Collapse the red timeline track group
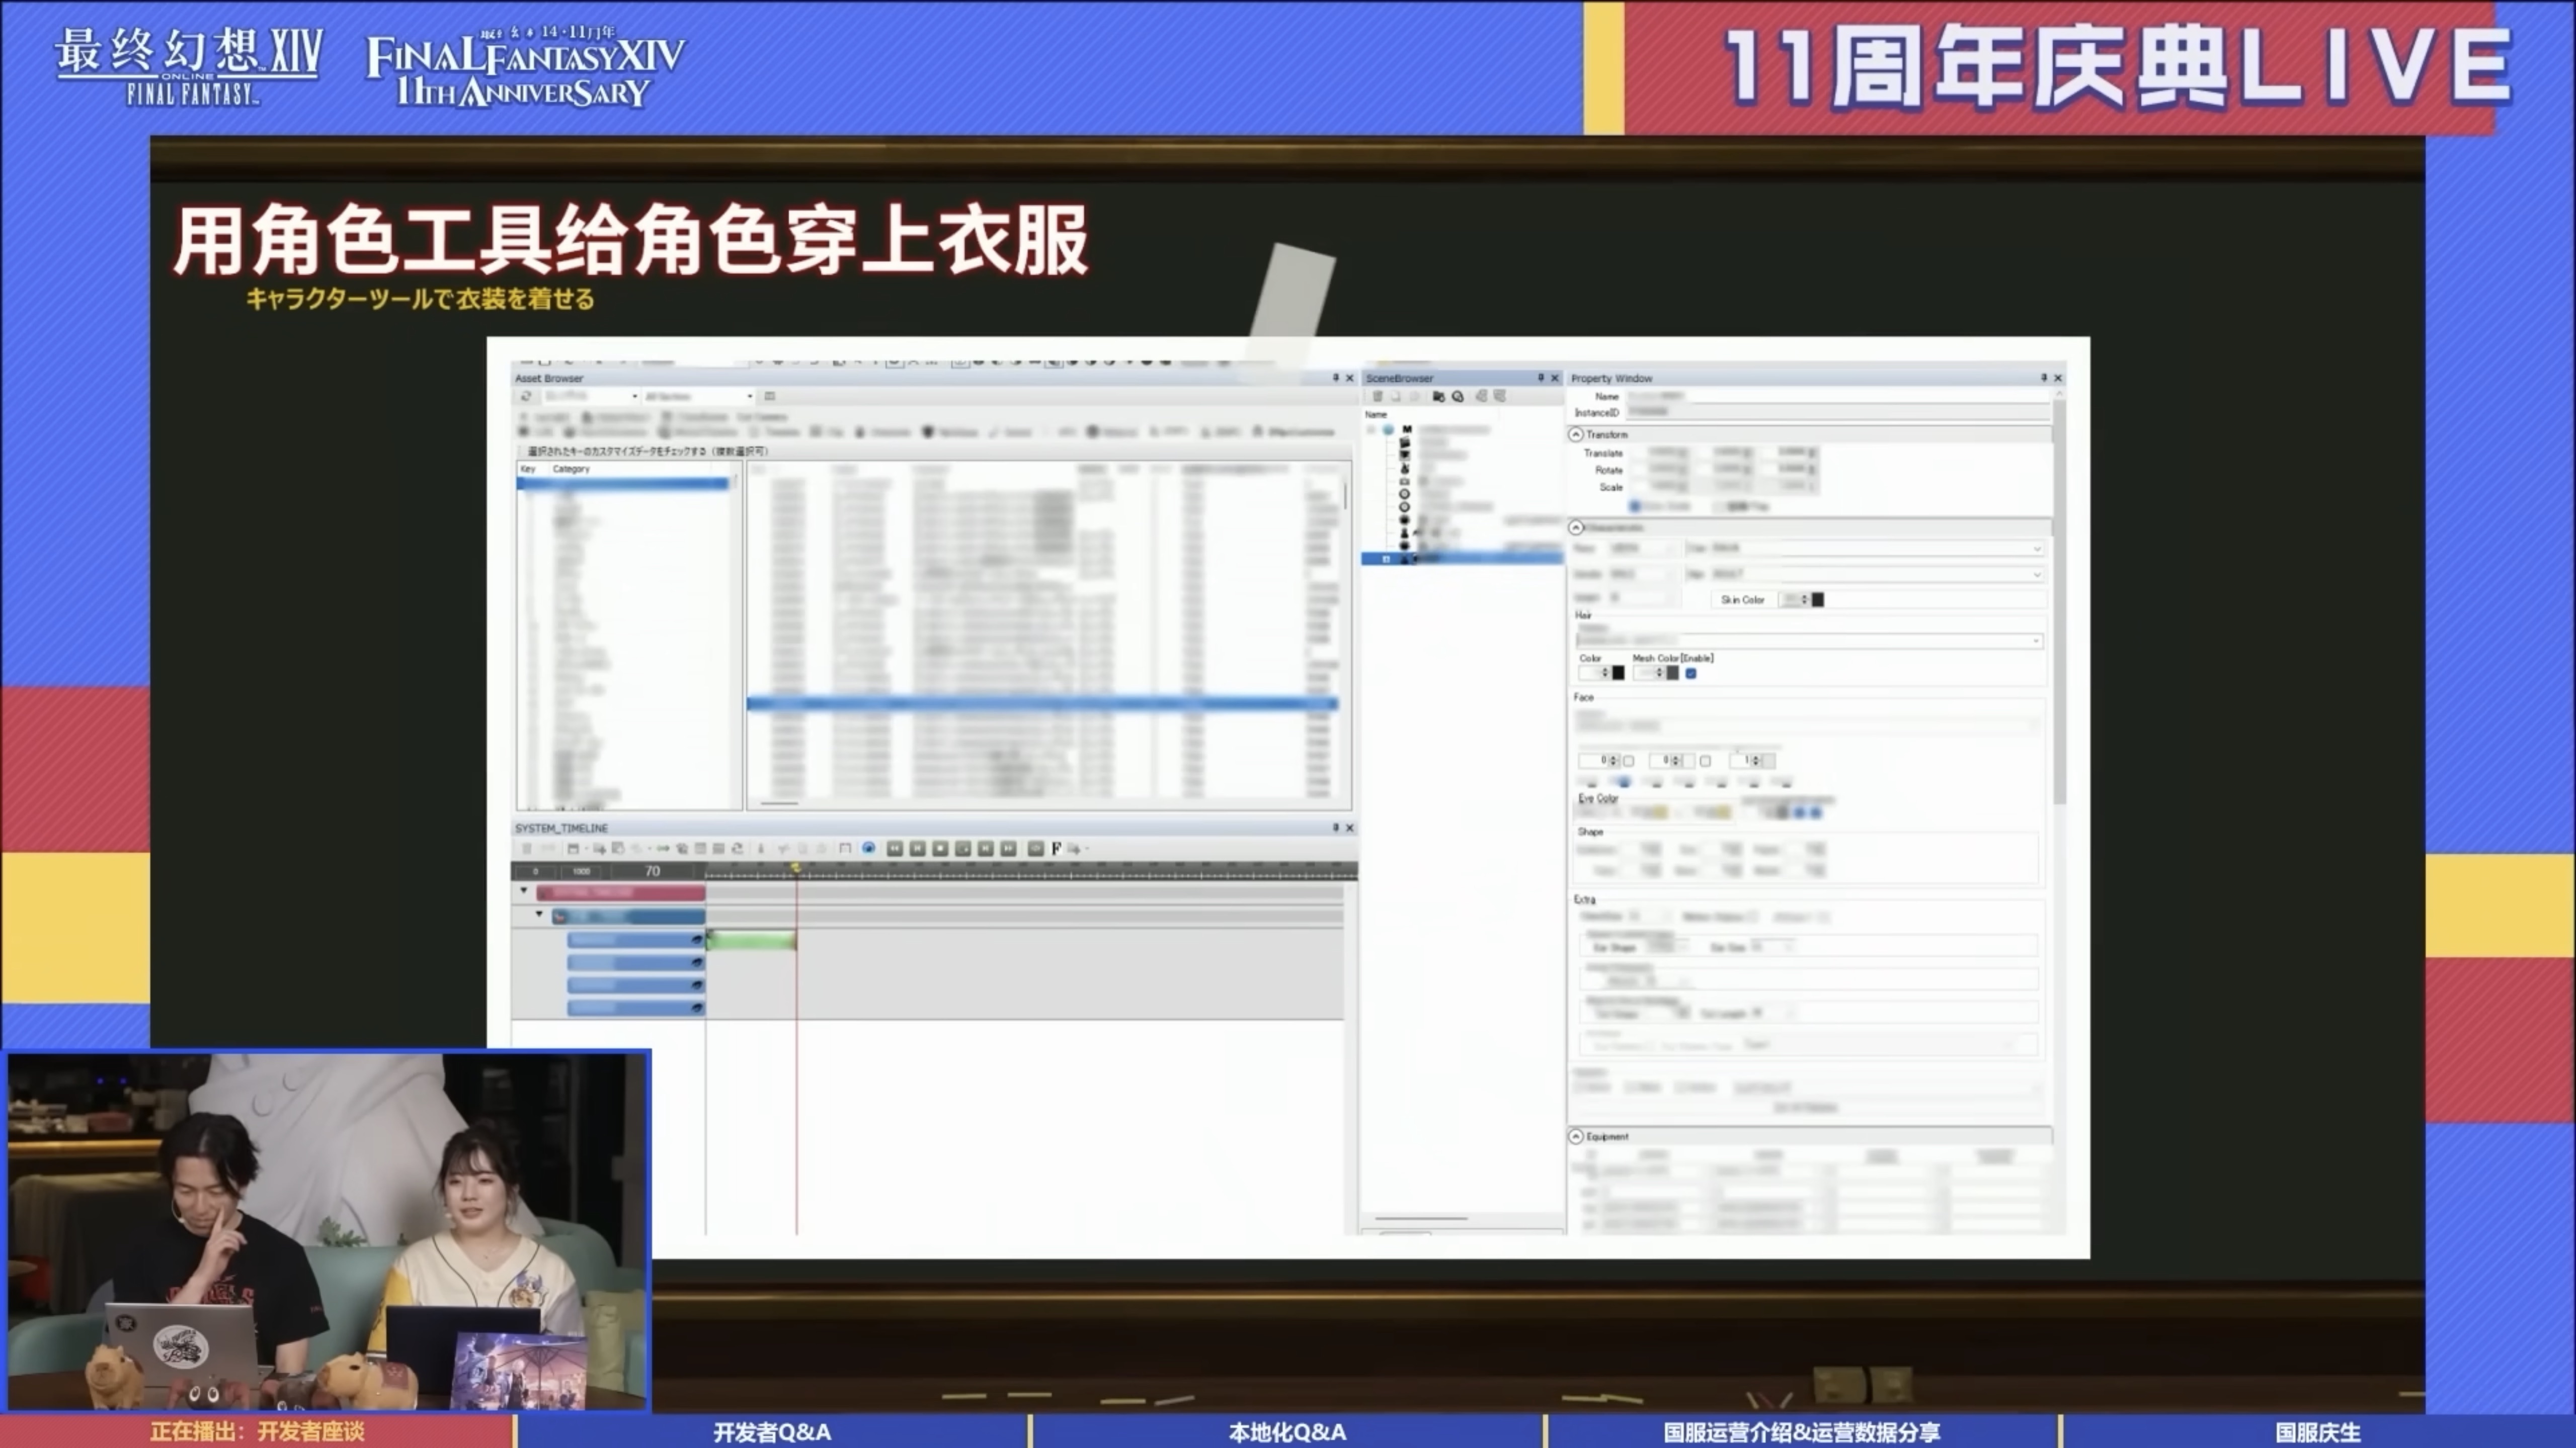Viewport: 2576px width, 1448px height. coord(524,890)
